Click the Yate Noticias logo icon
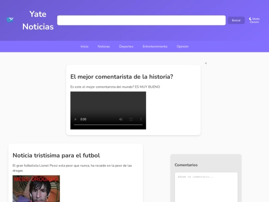Image resolution: width=269 pixels, height=202 pixels. [10, 20]
